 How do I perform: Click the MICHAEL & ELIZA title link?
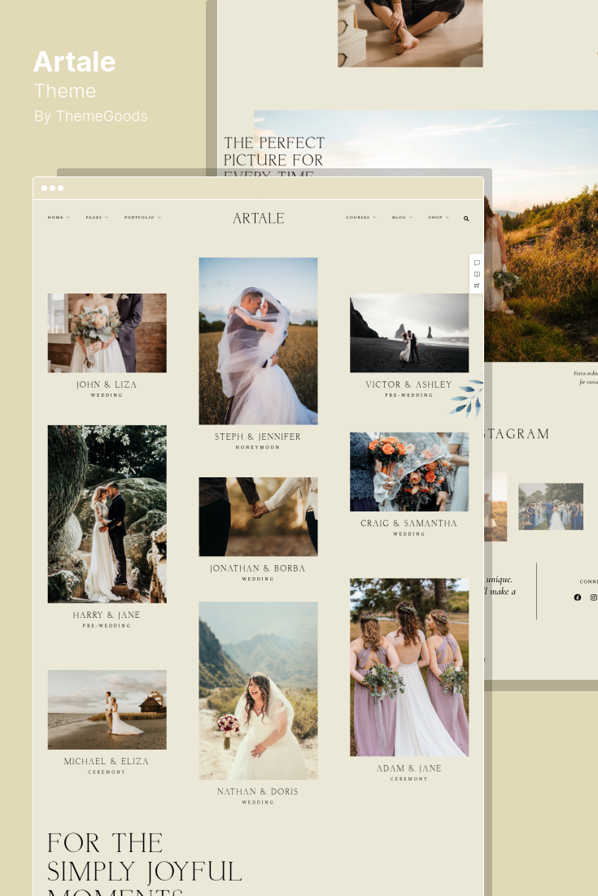click(x=107, y=761)
